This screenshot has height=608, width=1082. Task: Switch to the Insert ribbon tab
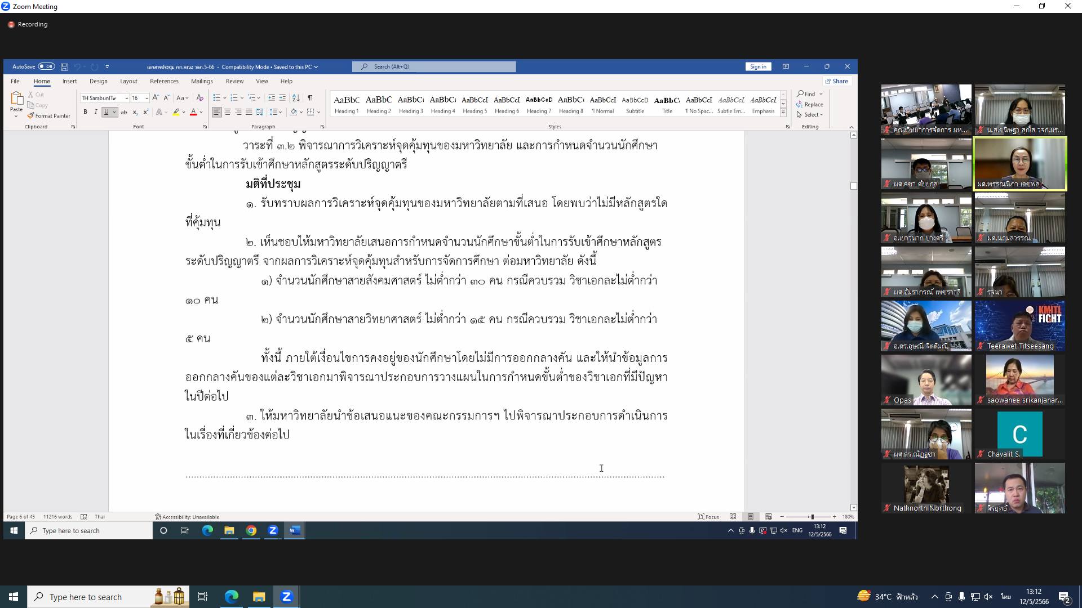[x=70, y=81]
